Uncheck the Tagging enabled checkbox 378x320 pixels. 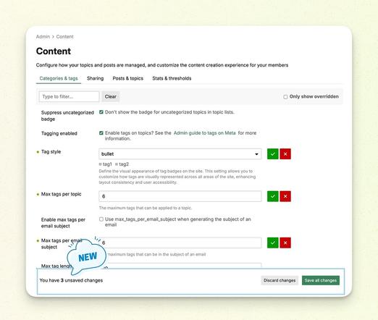[x=101, y=133]
